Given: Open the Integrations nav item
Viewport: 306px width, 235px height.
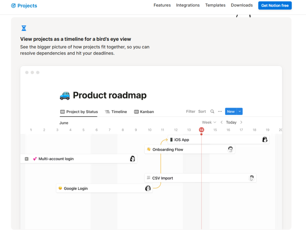Looking at the screenshot, I should coord(188,5).
